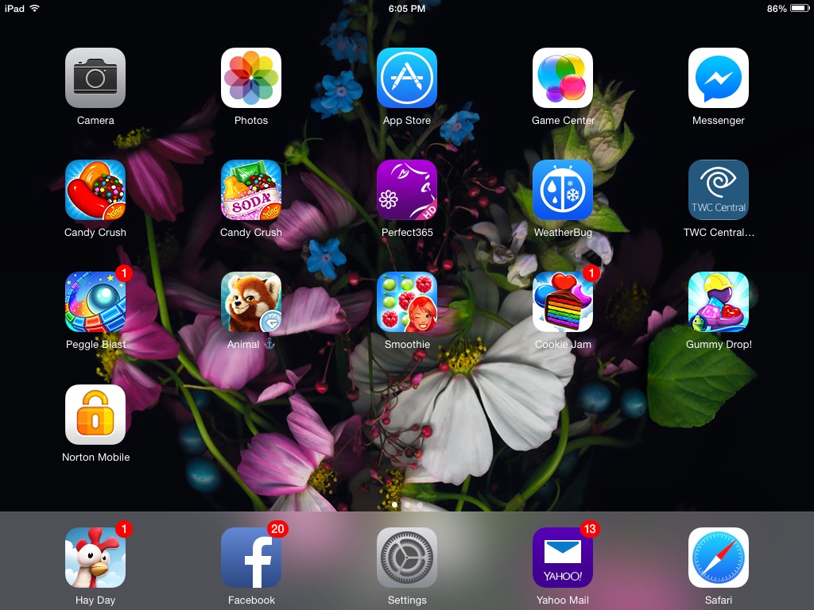
Task: Tap the Hay Day label text
Action: coord(95,600)
